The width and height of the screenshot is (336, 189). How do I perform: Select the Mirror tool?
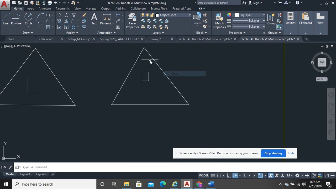(66, 21)
